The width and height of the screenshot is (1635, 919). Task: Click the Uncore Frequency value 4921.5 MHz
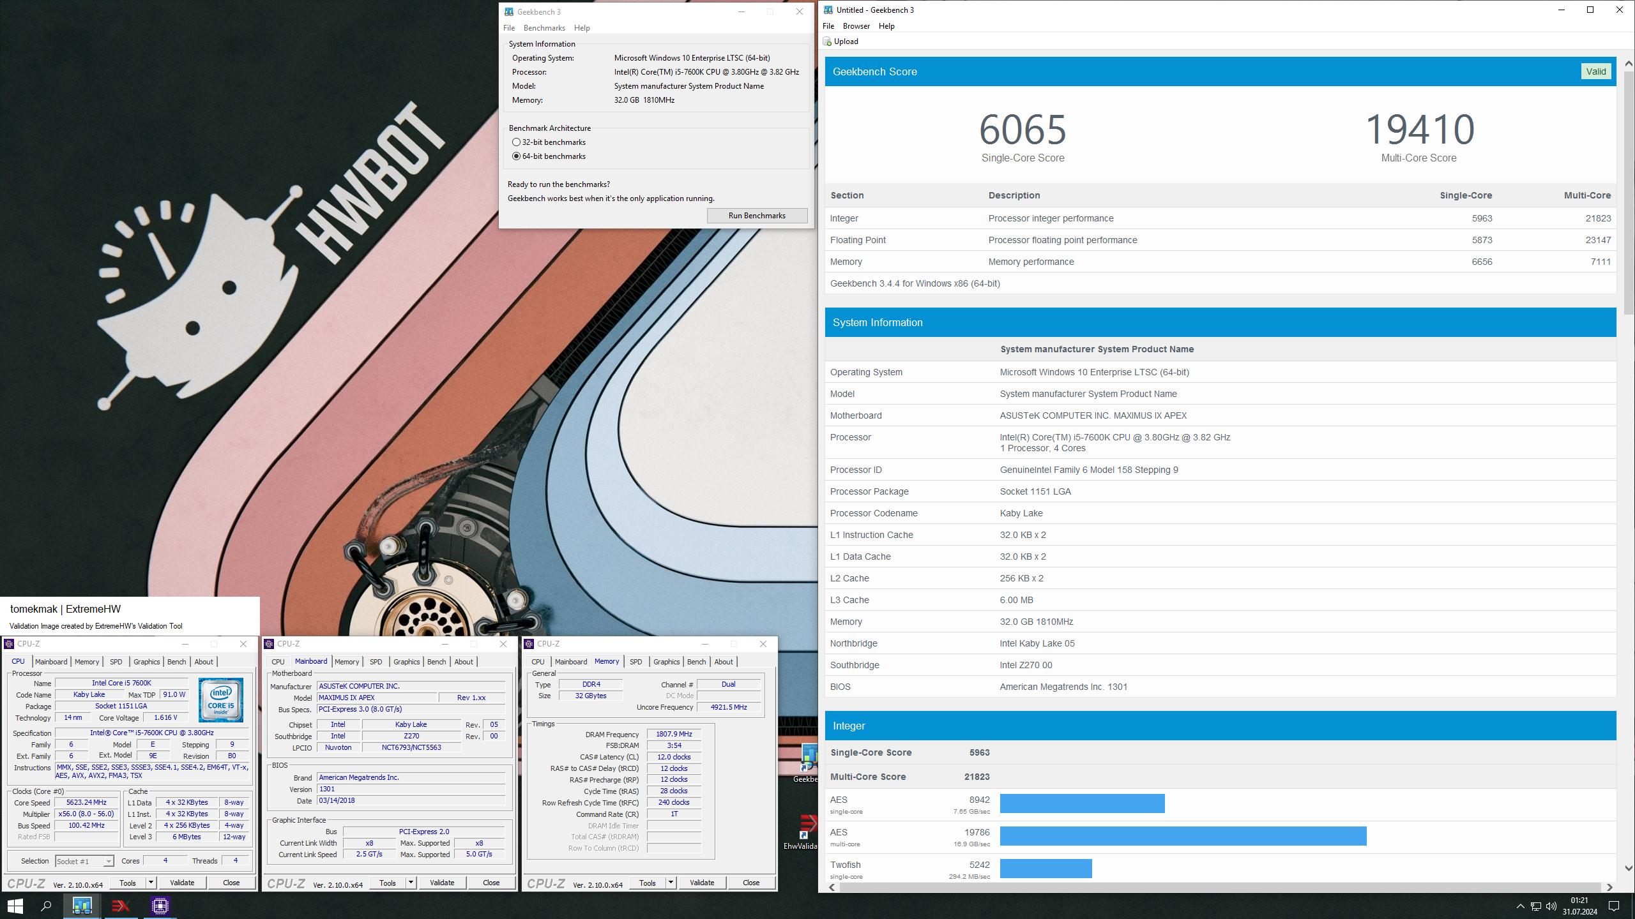point(729,708)
